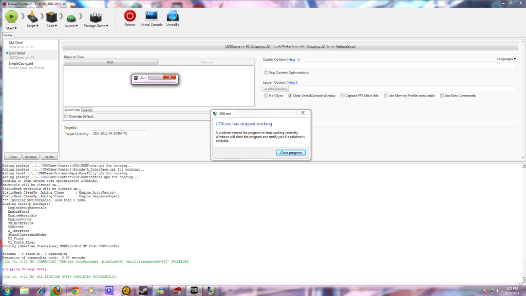
Task: Select the SimpleCourtyard profile
Action: (x=31, y=65)
